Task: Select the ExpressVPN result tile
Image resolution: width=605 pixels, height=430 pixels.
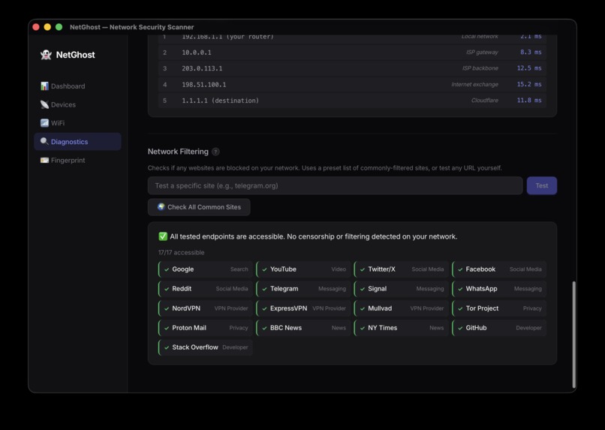Action: pyautogui.click(x=304, y=308)
